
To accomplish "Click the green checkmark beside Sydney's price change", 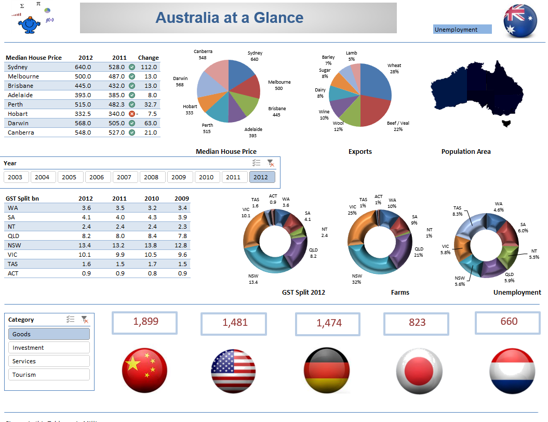I will coord(132,67).
